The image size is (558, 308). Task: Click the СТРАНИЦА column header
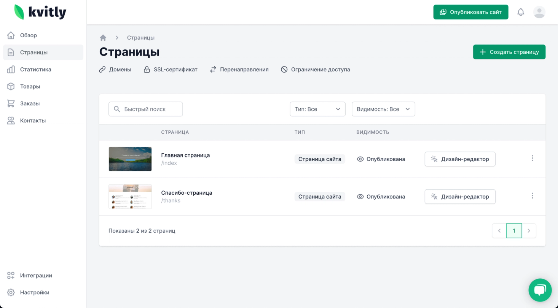pyautogui.click(x=175, y=132)
